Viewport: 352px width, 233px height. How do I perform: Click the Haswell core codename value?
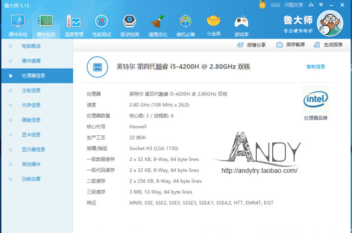pos(138,127)
